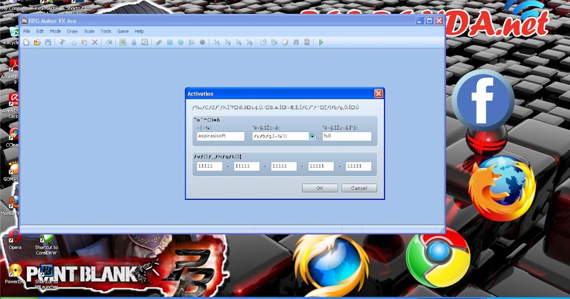
Task: Set map scale to 1/4
Action: click(238, 42)
